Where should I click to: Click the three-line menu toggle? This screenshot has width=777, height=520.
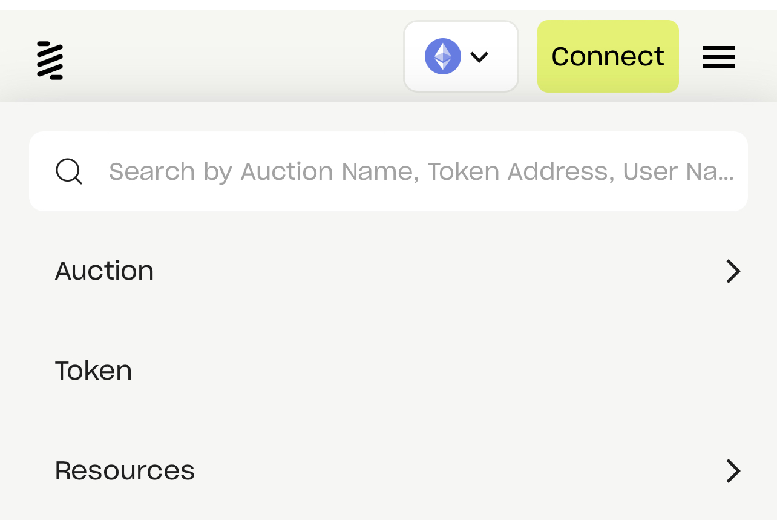(718, 57)
